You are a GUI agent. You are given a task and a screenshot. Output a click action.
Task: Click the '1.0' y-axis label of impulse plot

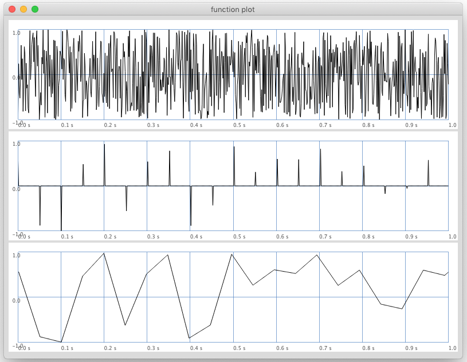point(16,144)
